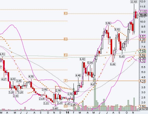The height and width of the screenshot is (114, 148).
Task: Click the R1 resistance pivot label
Action: (x=66, y=55)
